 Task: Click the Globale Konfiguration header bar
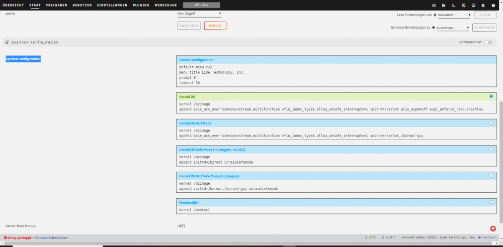pyautogui.click(x=336, y=60)
